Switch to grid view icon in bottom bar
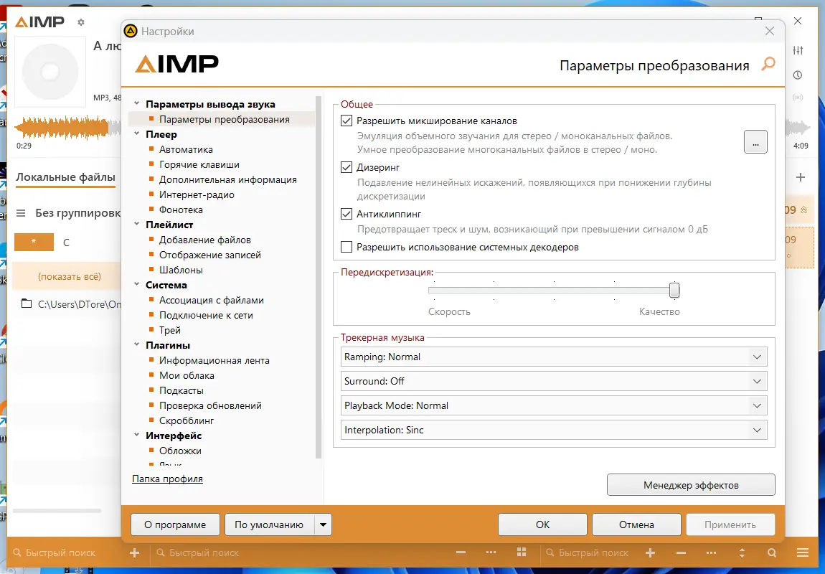Screen dimensions: 825x574 click(522, 552)
